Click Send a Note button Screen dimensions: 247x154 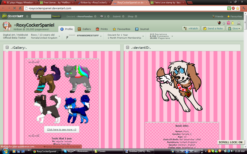(x=213, y=28)
